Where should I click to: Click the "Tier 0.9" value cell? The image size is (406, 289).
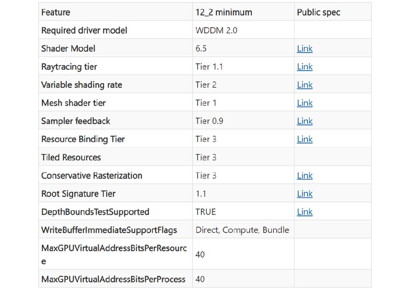209,121
